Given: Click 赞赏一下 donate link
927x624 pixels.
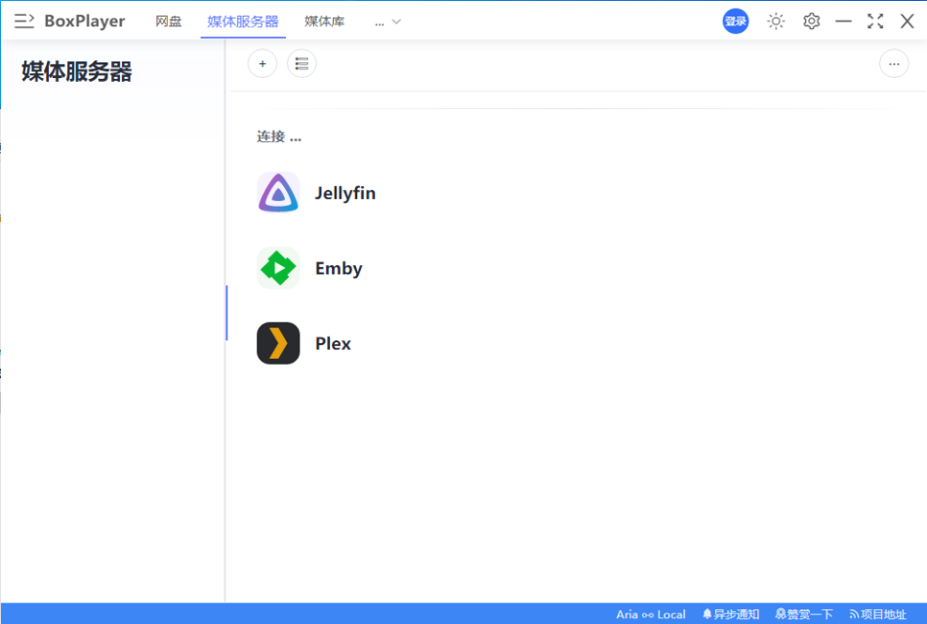Looking at the screenshot, I should [x=804, y=614].
